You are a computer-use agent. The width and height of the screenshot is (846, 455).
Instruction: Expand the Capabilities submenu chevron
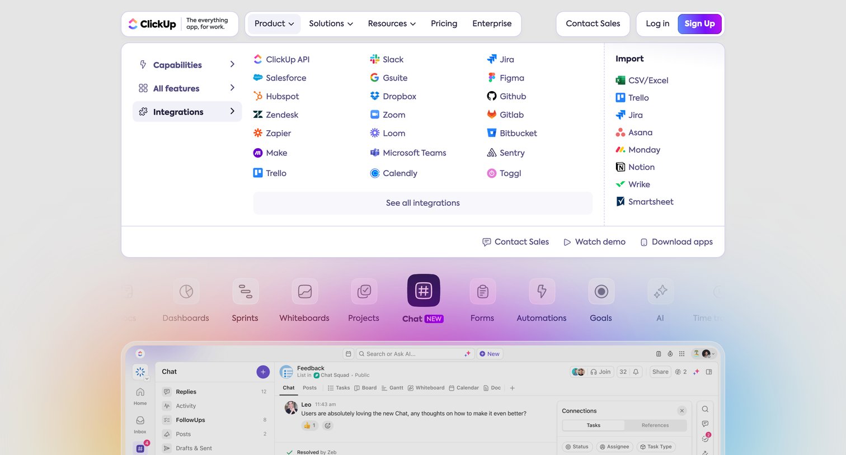pyautogui.click(x=232, y=64)
